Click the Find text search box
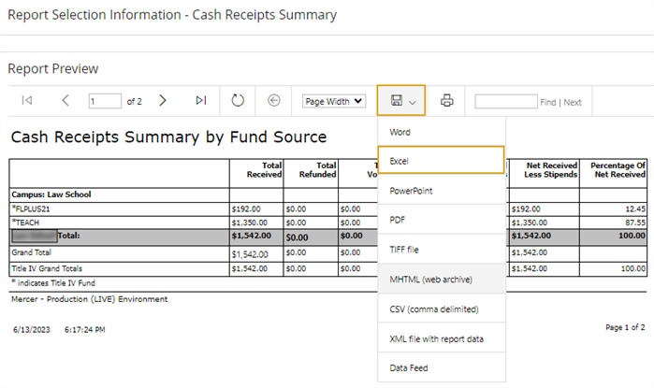 coord(505,101)
